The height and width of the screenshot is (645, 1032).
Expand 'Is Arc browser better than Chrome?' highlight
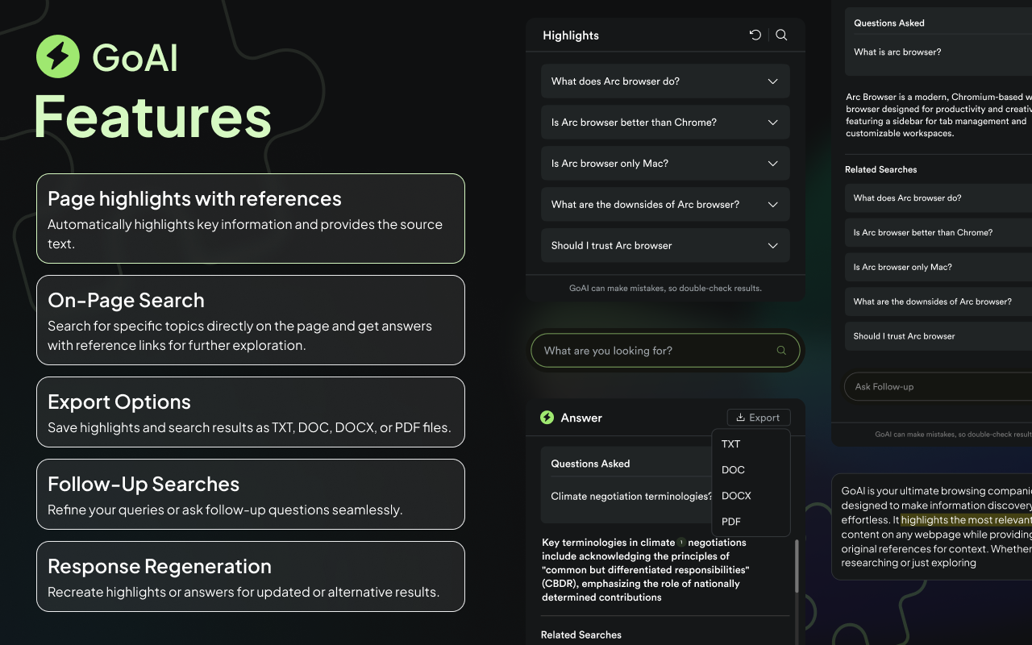[665, 123]
